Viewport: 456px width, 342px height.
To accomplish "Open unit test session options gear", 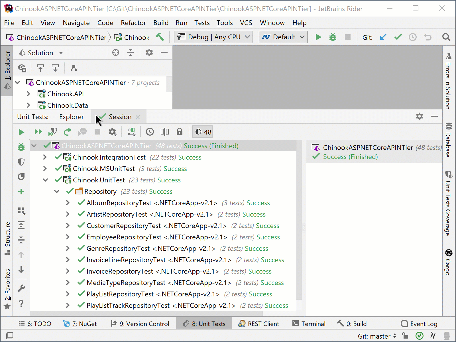I will tap(112, 132).
